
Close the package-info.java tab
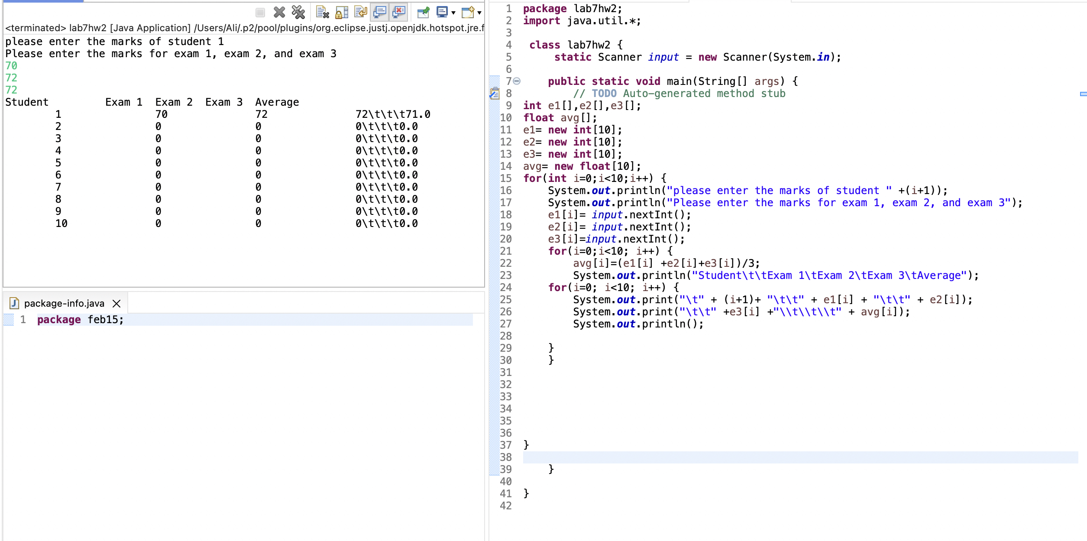116,304
